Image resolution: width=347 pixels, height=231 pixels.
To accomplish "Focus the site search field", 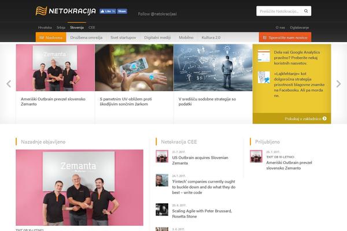I will (279, 11).
